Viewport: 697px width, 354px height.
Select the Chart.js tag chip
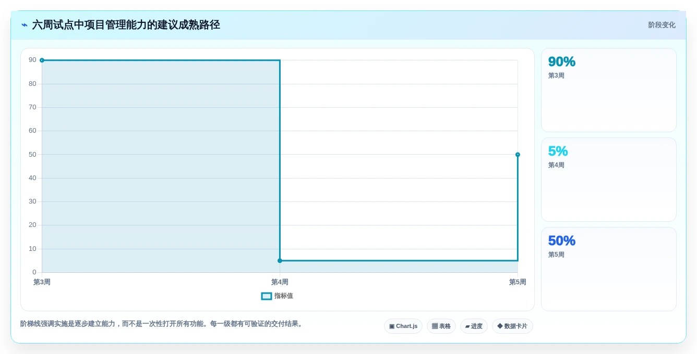tap(403, 326)
